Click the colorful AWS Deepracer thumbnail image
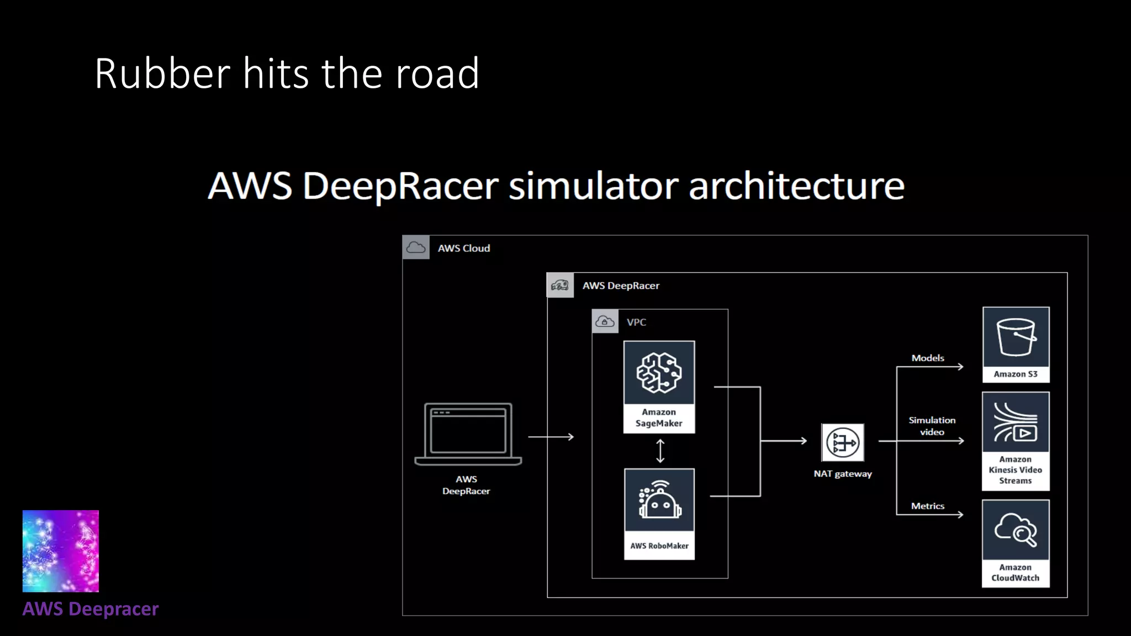Viewport: 1131px width, 636px height. (61, 551)
